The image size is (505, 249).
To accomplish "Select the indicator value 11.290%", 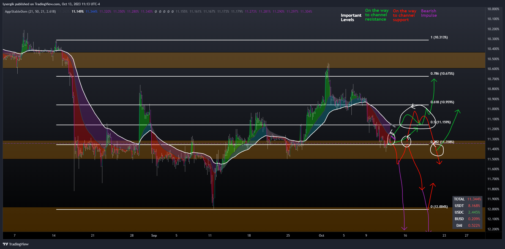I will pos(279,12).
